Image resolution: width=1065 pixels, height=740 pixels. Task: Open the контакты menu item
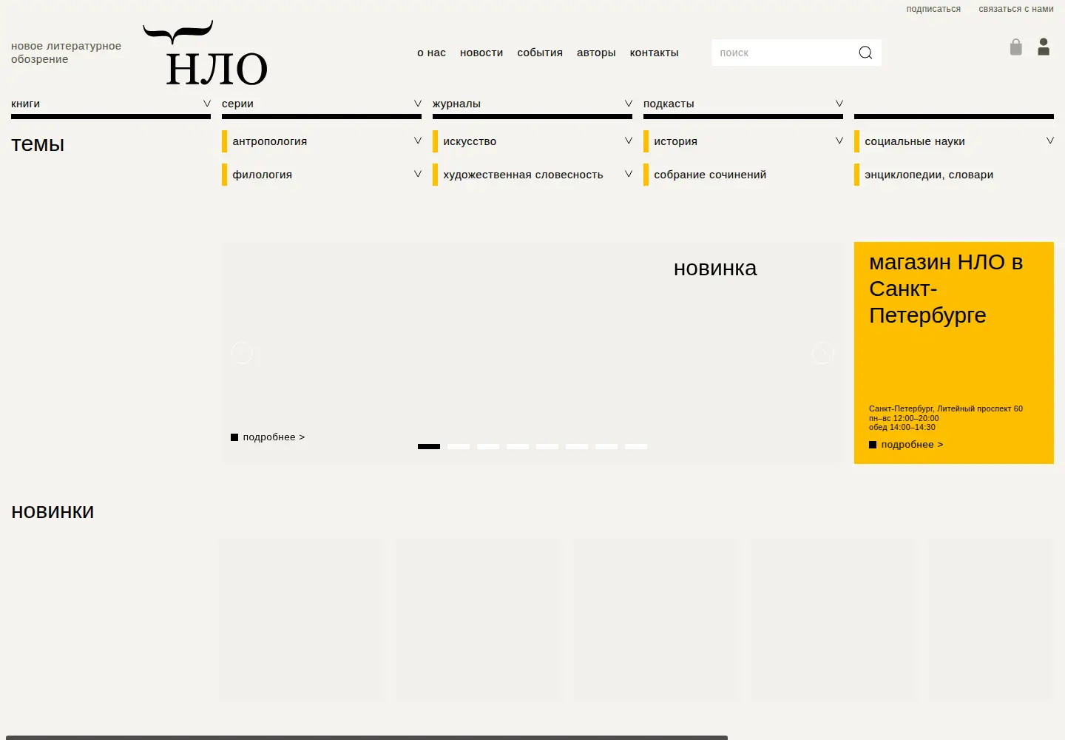[654, 53]
